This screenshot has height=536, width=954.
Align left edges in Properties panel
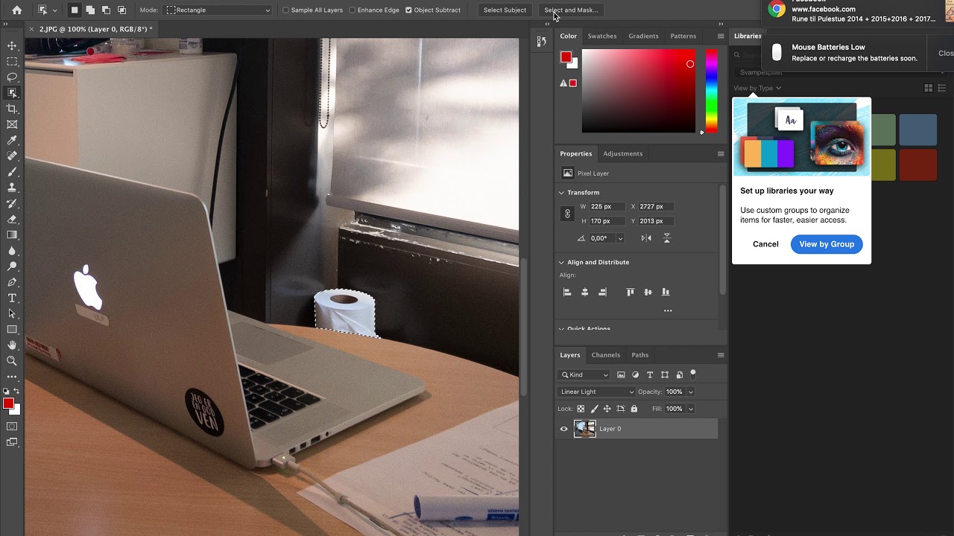click(x=567, y=292)
